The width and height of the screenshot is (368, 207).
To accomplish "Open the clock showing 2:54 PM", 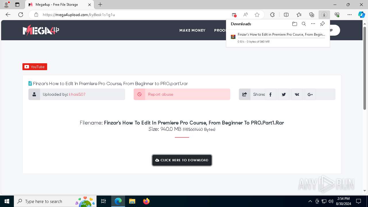I will [x=344, y=201].
